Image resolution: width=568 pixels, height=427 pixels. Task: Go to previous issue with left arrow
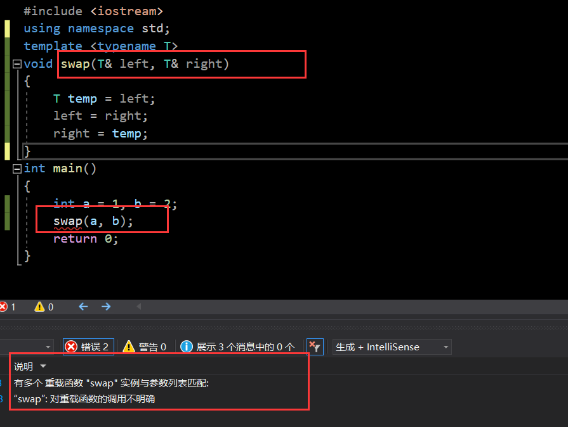83,307
